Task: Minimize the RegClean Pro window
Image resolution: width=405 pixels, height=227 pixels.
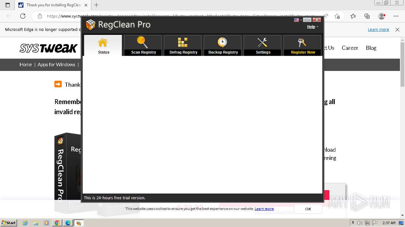Action: coord(307,20)
